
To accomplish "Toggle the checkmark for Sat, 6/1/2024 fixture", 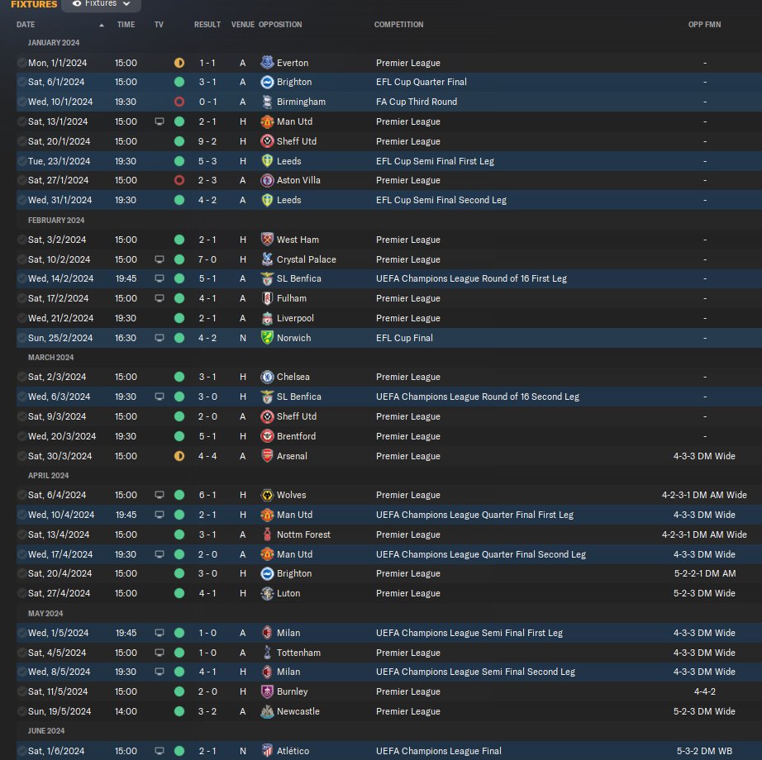I will [21, 82].
